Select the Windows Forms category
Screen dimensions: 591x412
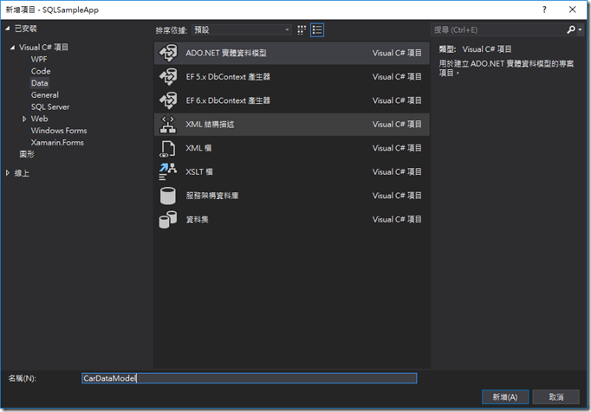(x=59, y=131)
